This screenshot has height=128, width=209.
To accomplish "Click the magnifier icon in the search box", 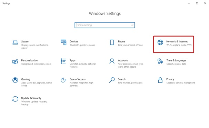I will (x=132, y=25).
